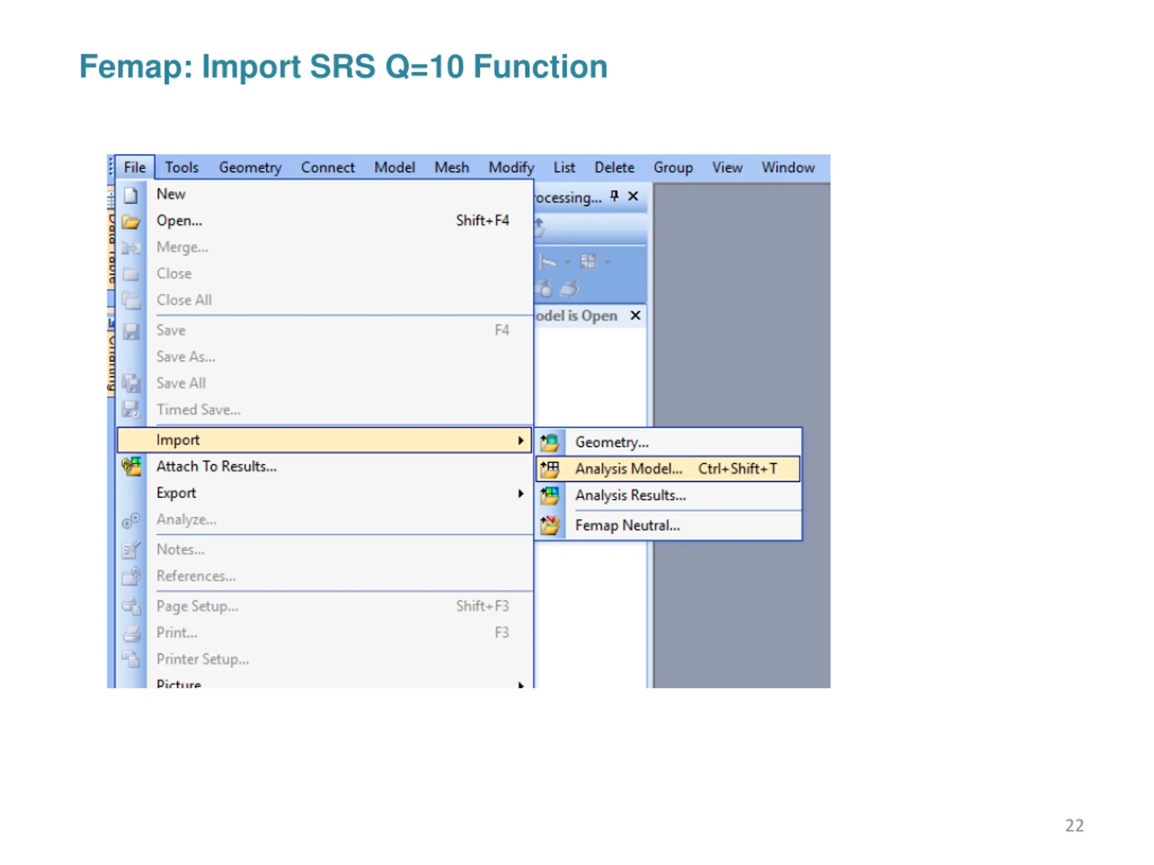Click the Import Geometry icon
The height and width of the screenshot is (865, 1154).
(550, 443)
